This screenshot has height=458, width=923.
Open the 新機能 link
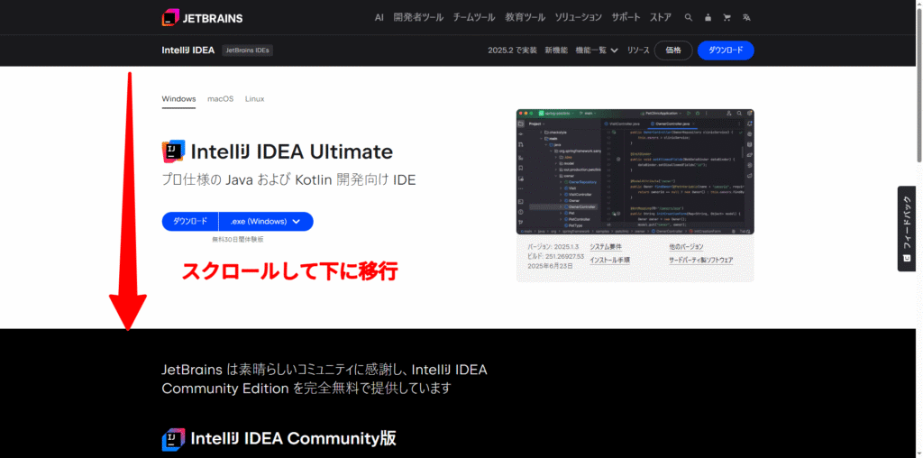pyautogui.click(x=556, y=50)
